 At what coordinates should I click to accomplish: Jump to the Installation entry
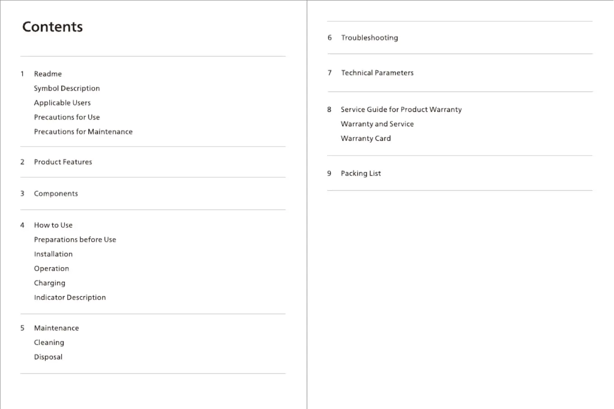click(x=53, y=254)
